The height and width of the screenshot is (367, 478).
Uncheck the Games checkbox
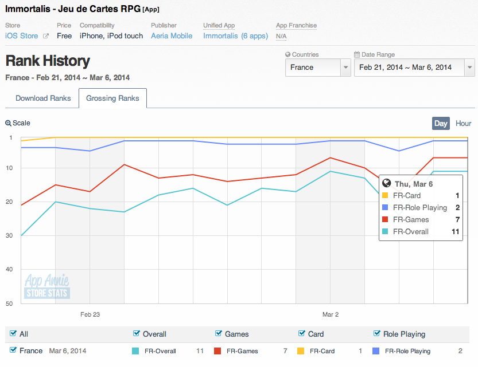pos(218,333)
